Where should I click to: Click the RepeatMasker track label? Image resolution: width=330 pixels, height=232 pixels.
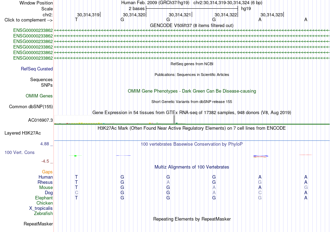(38, 224)
